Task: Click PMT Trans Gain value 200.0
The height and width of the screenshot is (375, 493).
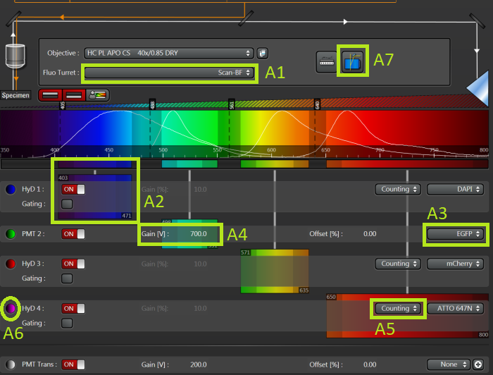Action: coord(199,364)
